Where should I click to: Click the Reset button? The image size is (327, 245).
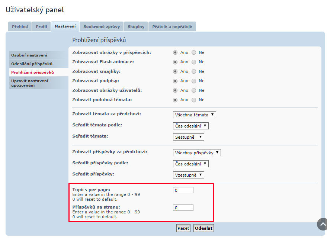pos(183,228)
